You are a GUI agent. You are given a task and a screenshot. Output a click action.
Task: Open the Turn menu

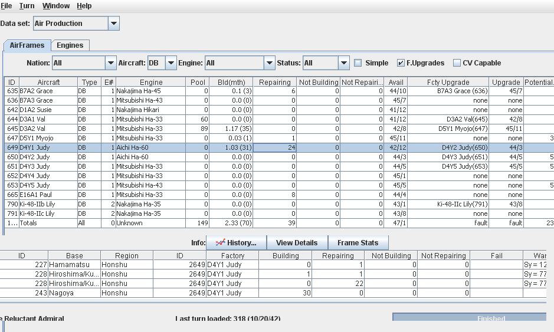coord(27,6)
